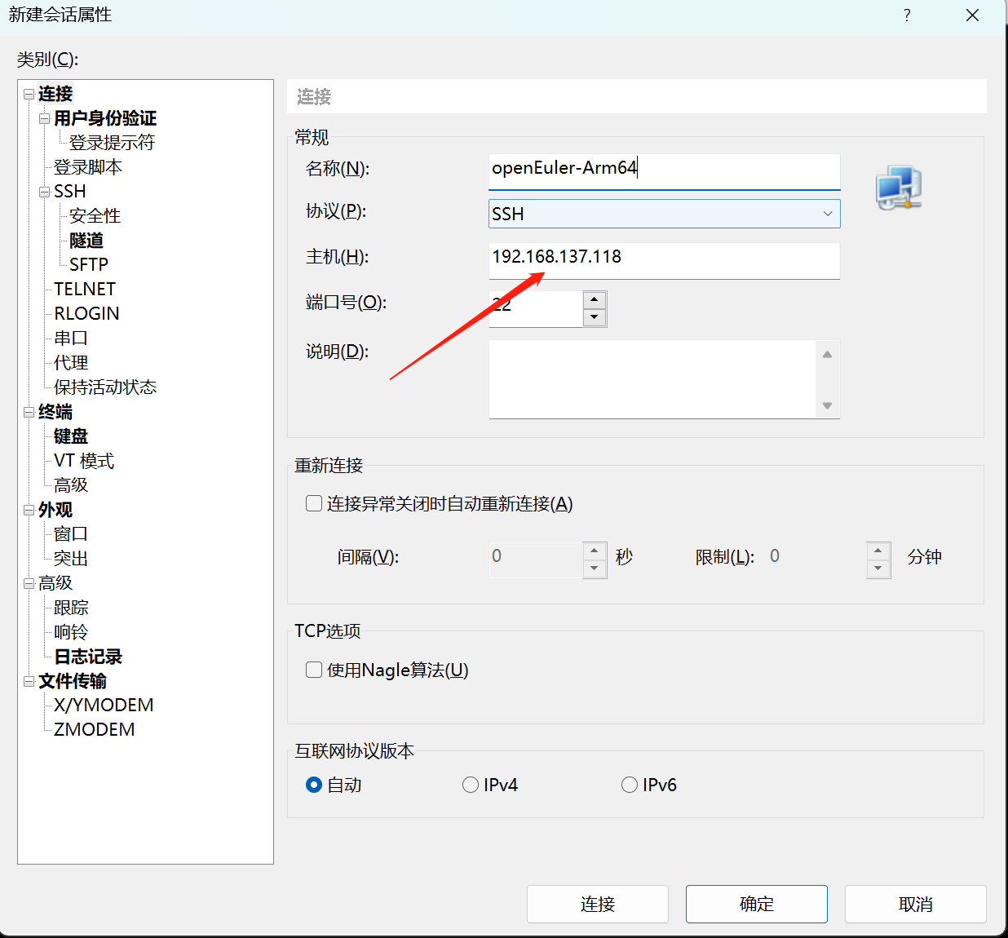
Task: Open the 登录脚本 settings page
Action: [86, 166]
